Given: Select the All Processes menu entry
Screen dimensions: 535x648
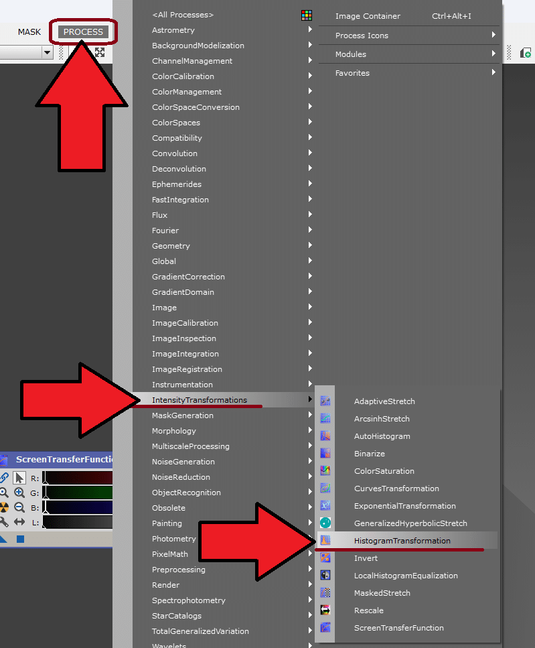Looking at the screenshot, I should tap(183, 15).
